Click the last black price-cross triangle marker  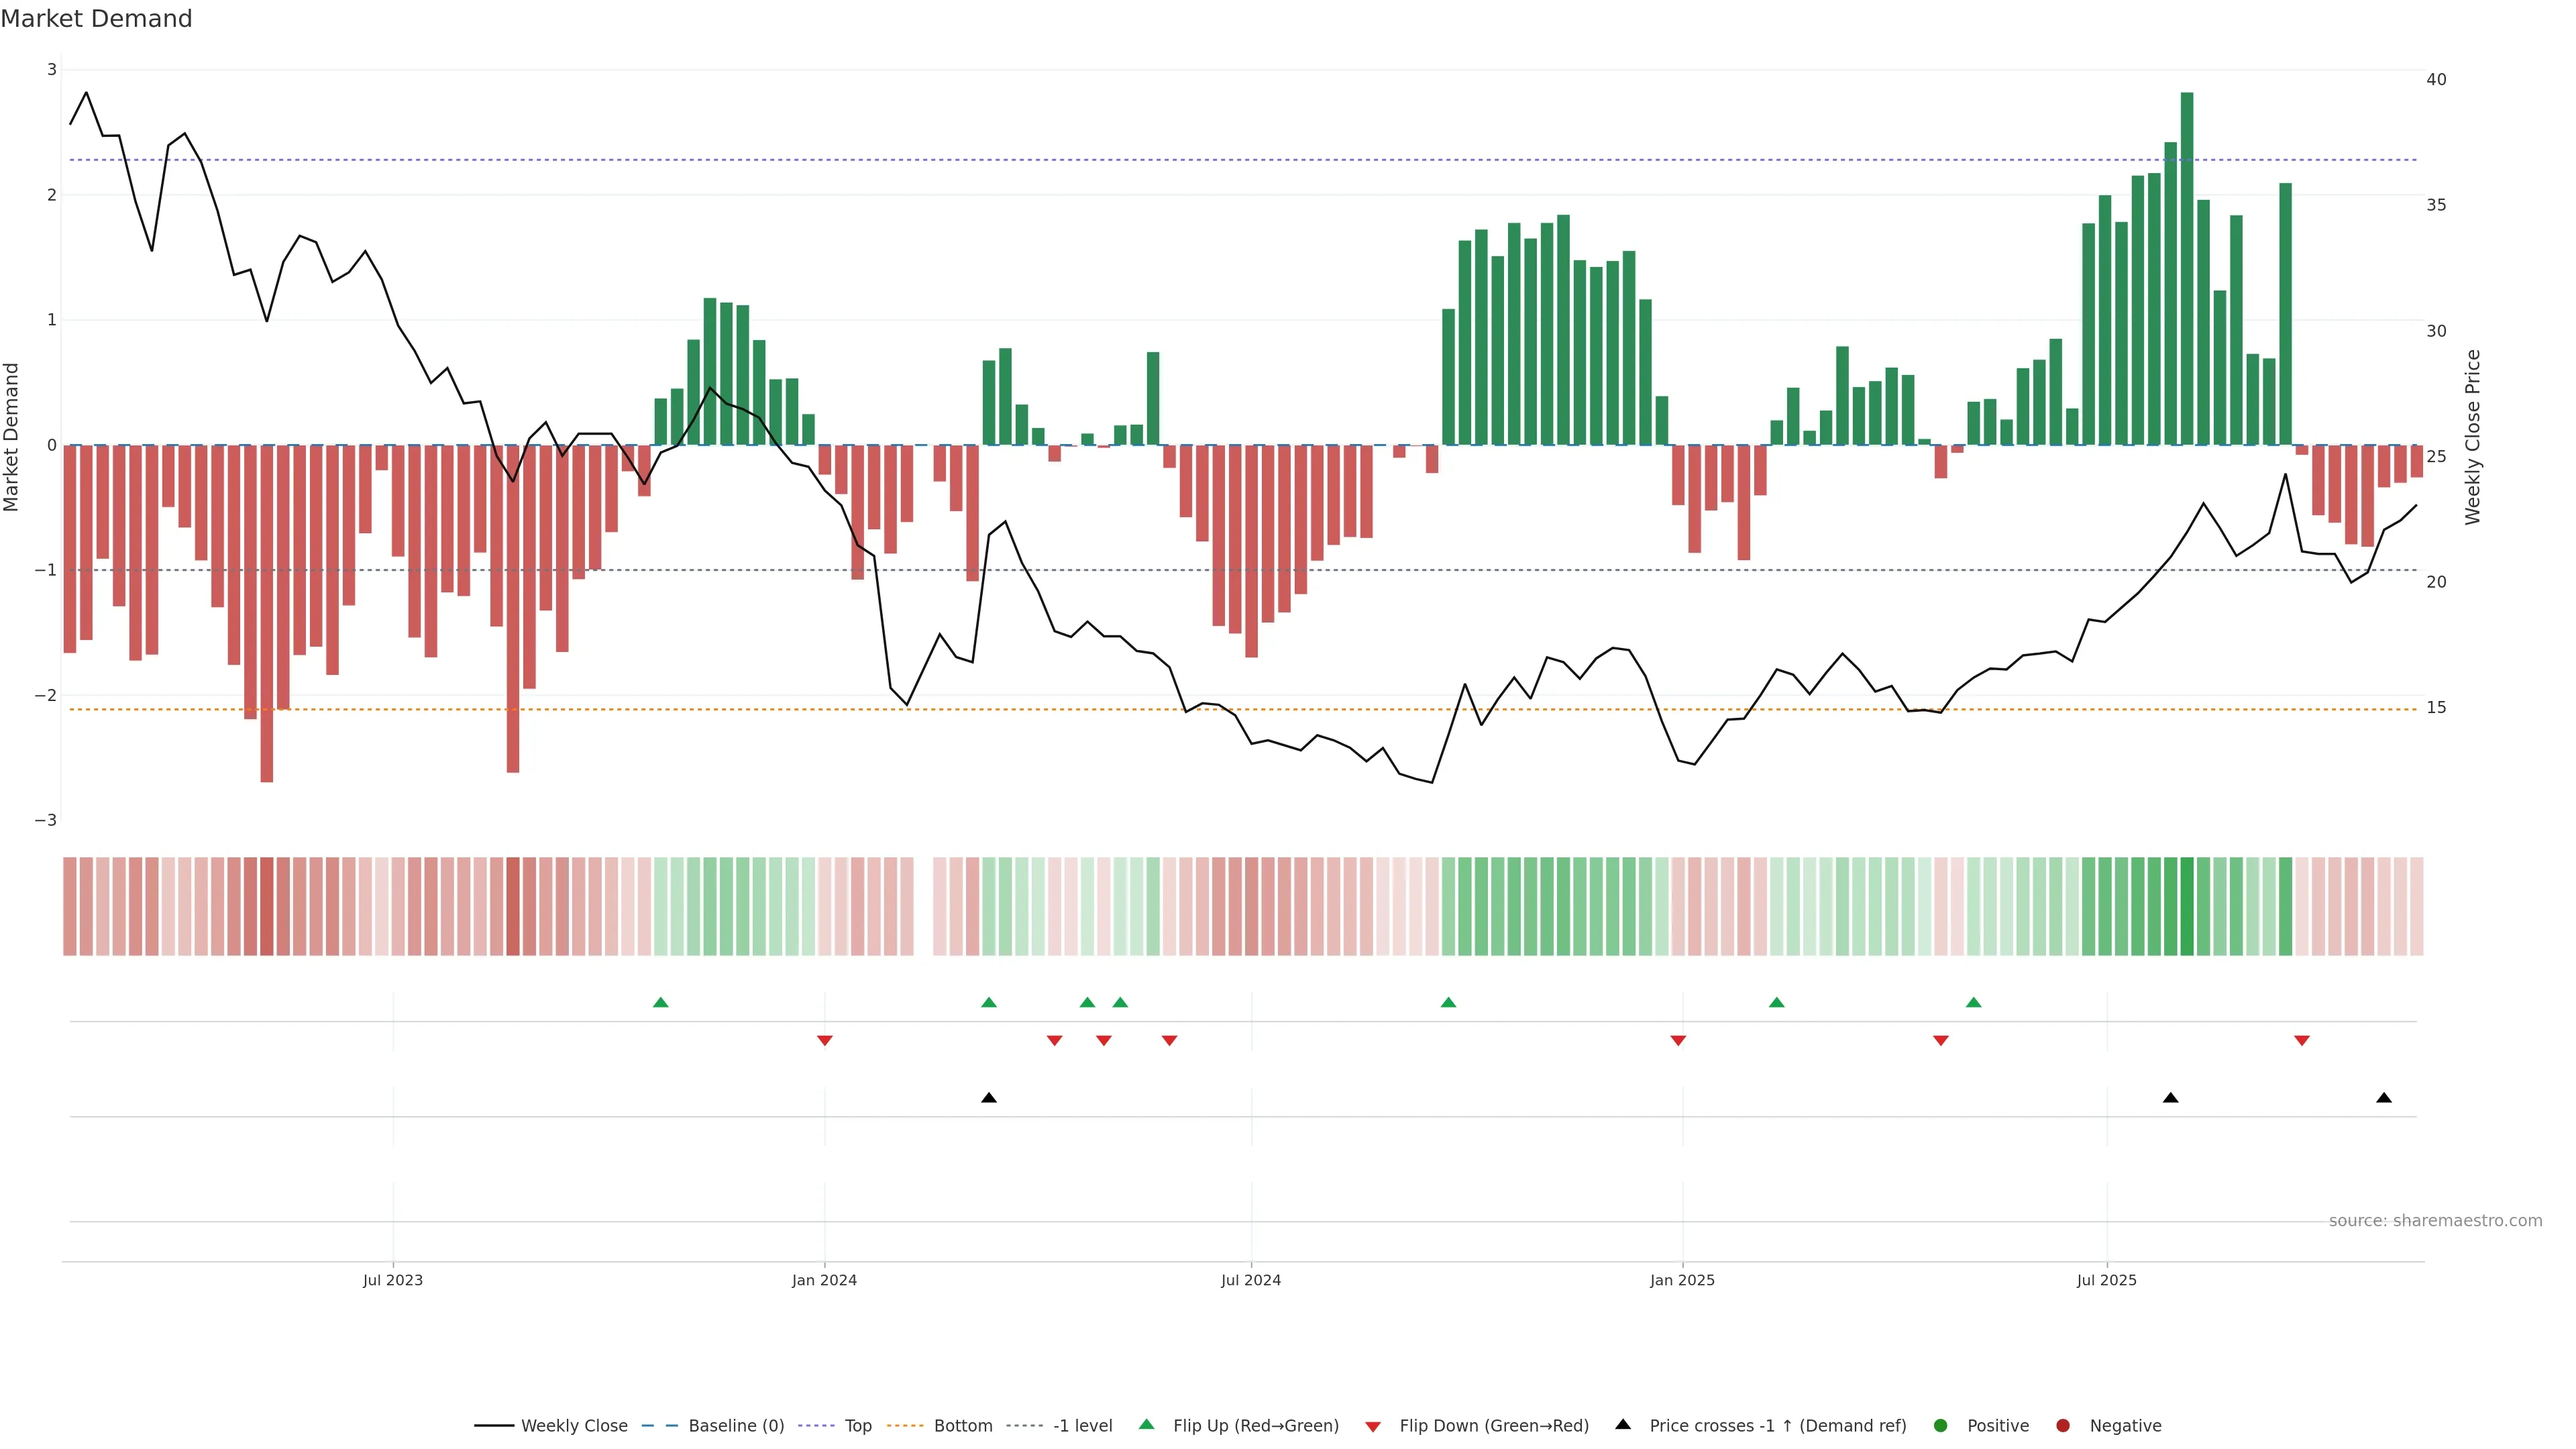pos(2384,1098)
